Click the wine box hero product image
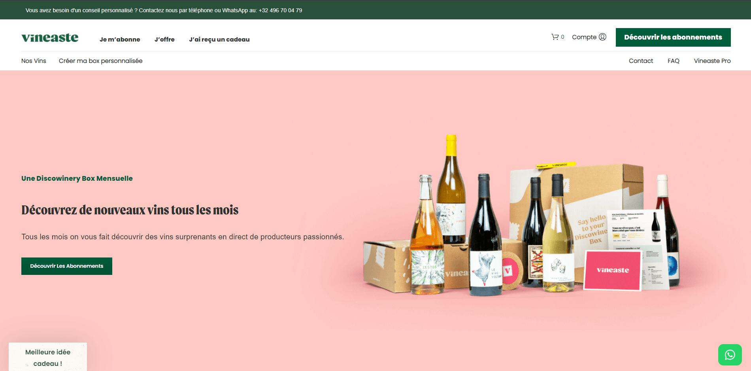 coord(521,216)
